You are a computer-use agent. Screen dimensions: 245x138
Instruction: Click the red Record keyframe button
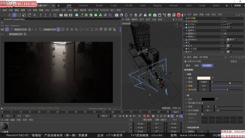pyautogui.click(x=144, y=116)
